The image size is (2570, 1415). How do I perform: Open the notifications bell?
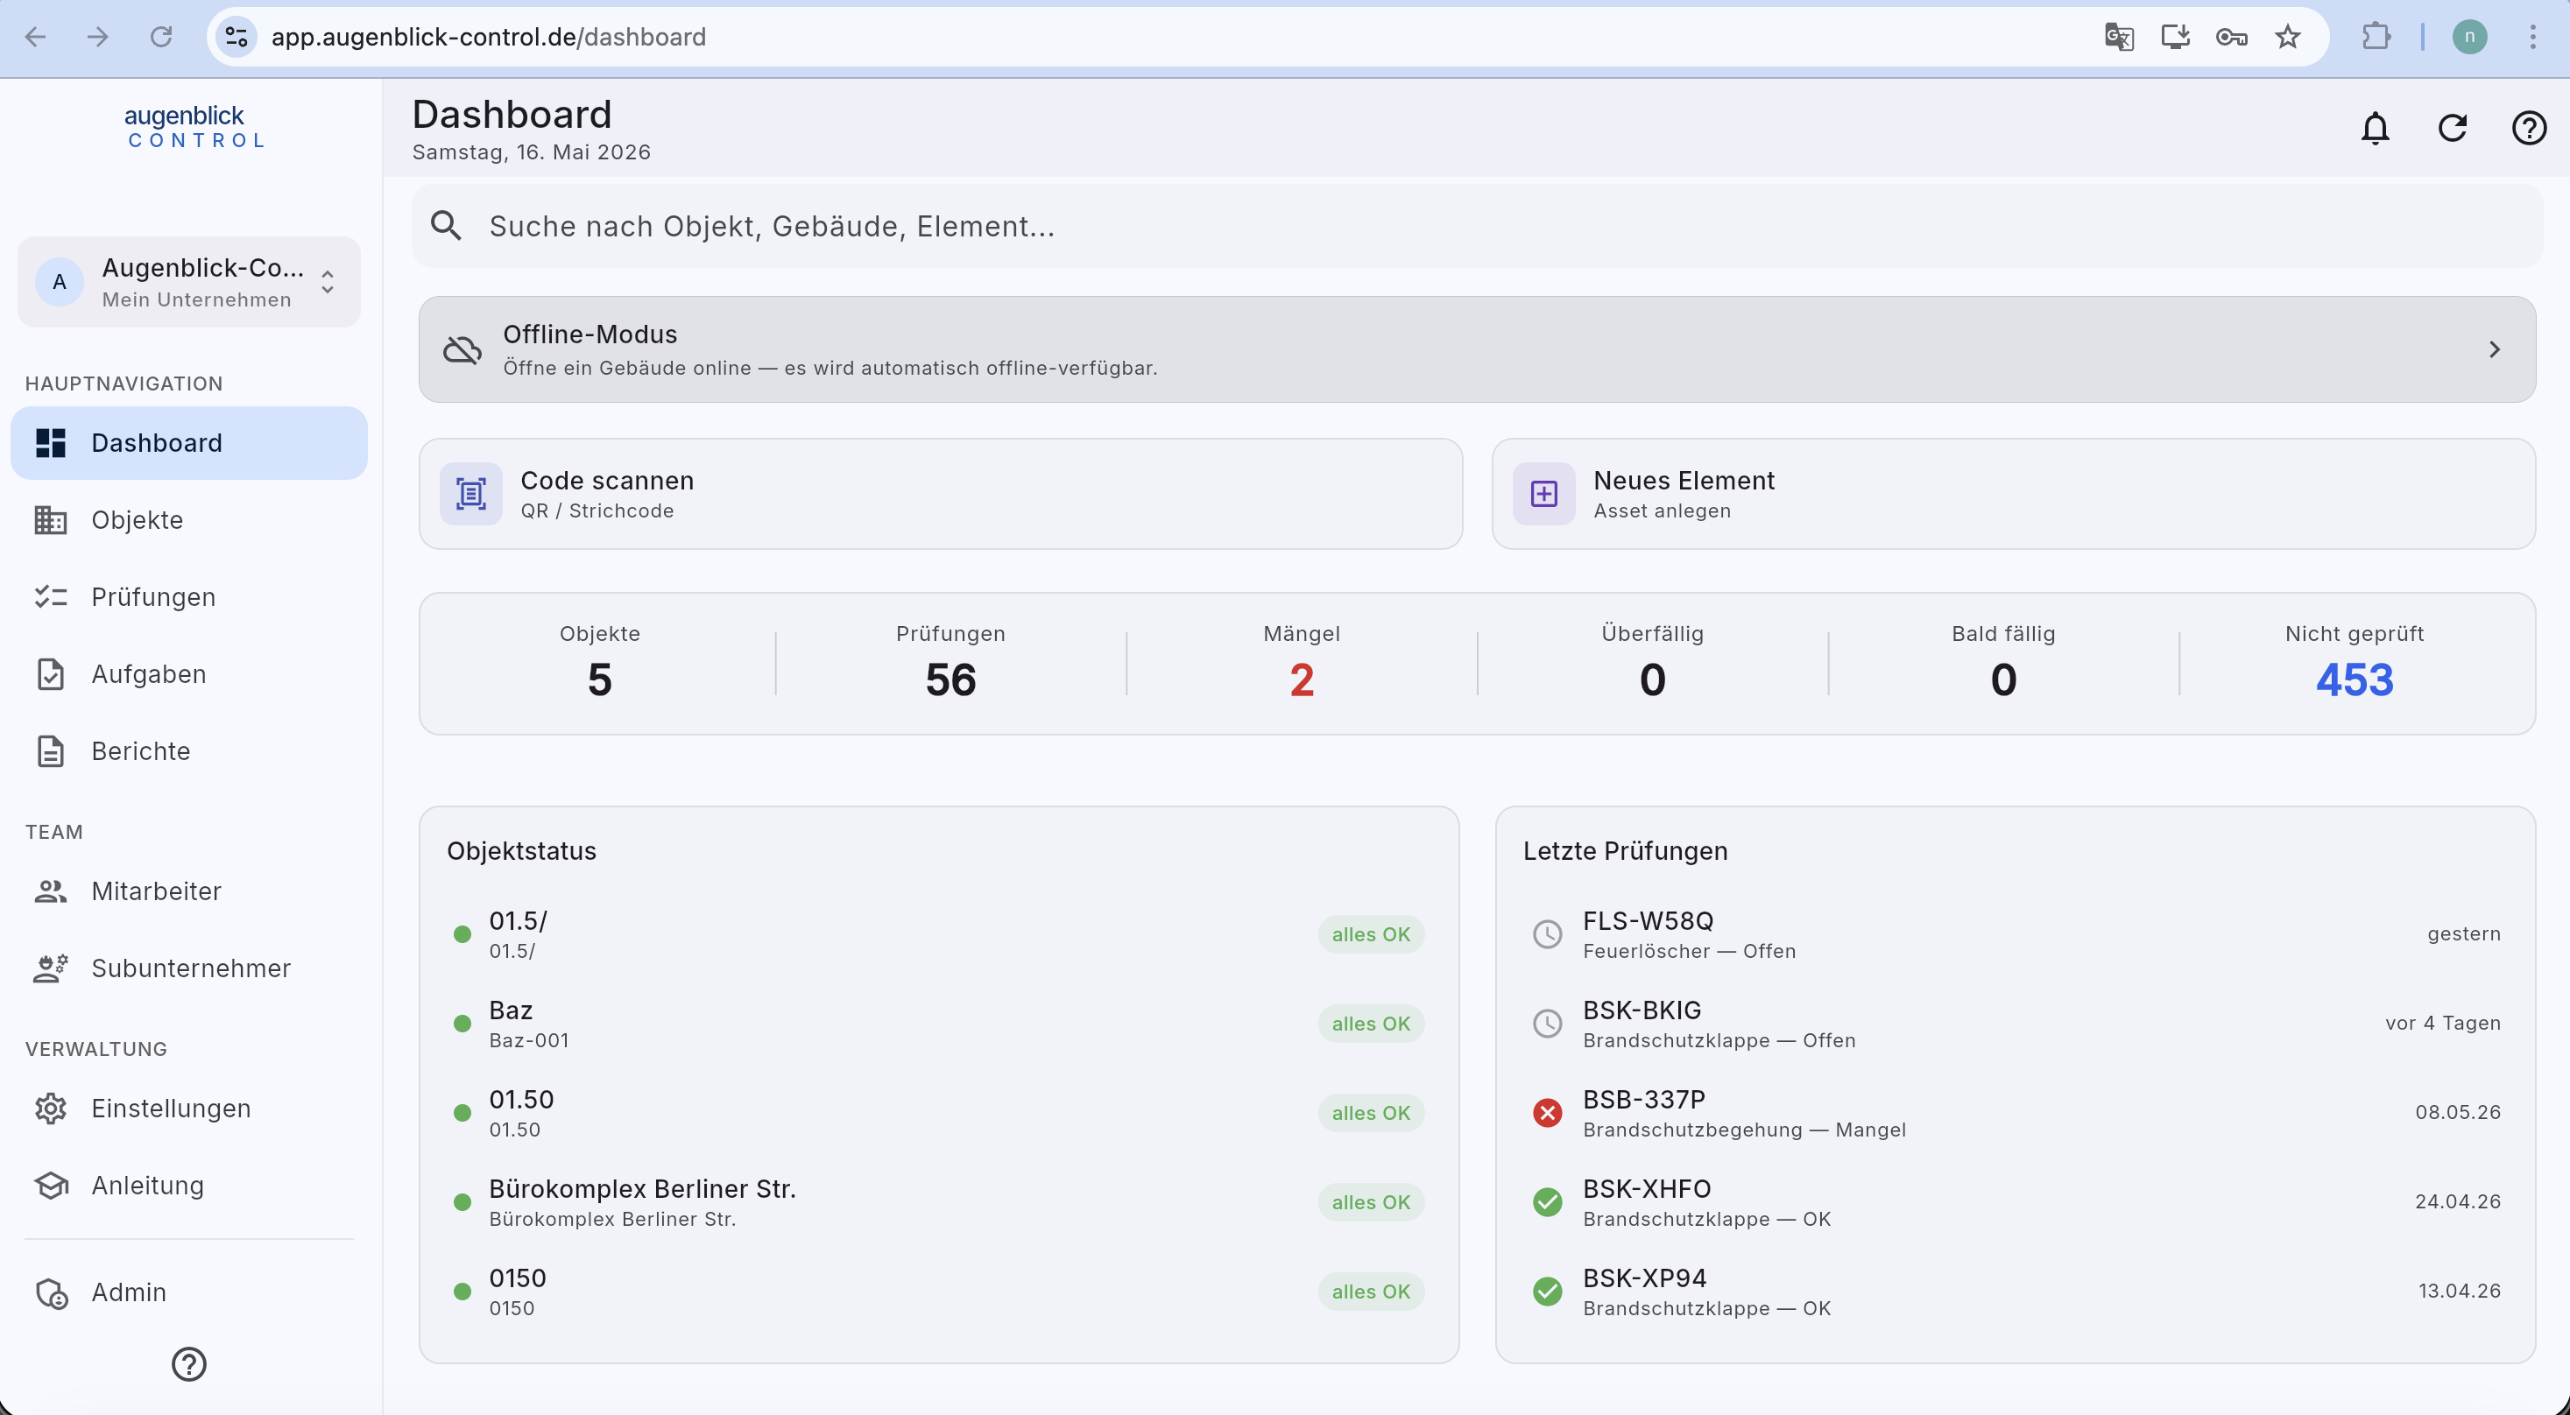click(x=2375, y=128)
